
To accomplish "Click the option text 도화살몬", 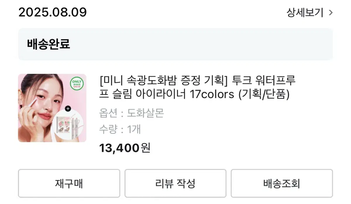I will 145,113.
